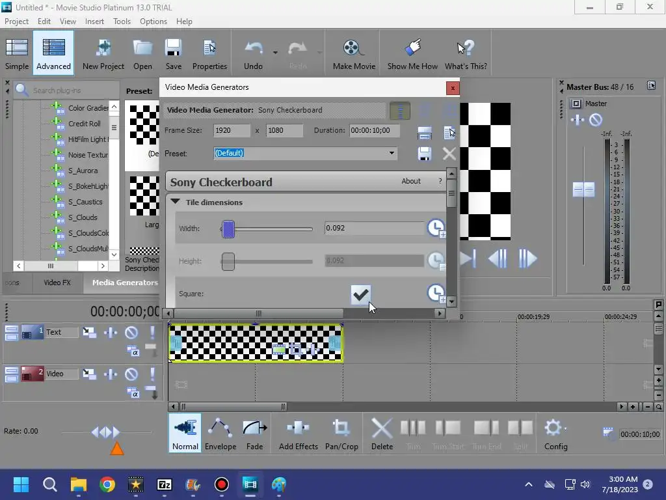Mute the Text track
This screenshot has width=666, height=500.
[x=131, y=333]
